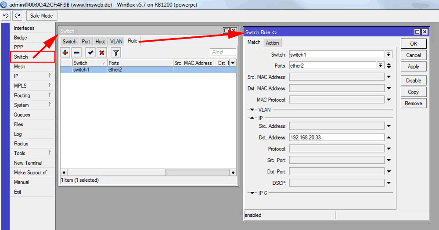The width and height of the screenshot is (439, 230).
Task: Click the blue checkmark enable icon
Action: (x=90, y=53)
